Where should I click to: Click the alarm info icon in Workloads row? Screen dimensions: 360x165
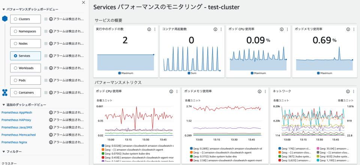[x=51, y=68]
